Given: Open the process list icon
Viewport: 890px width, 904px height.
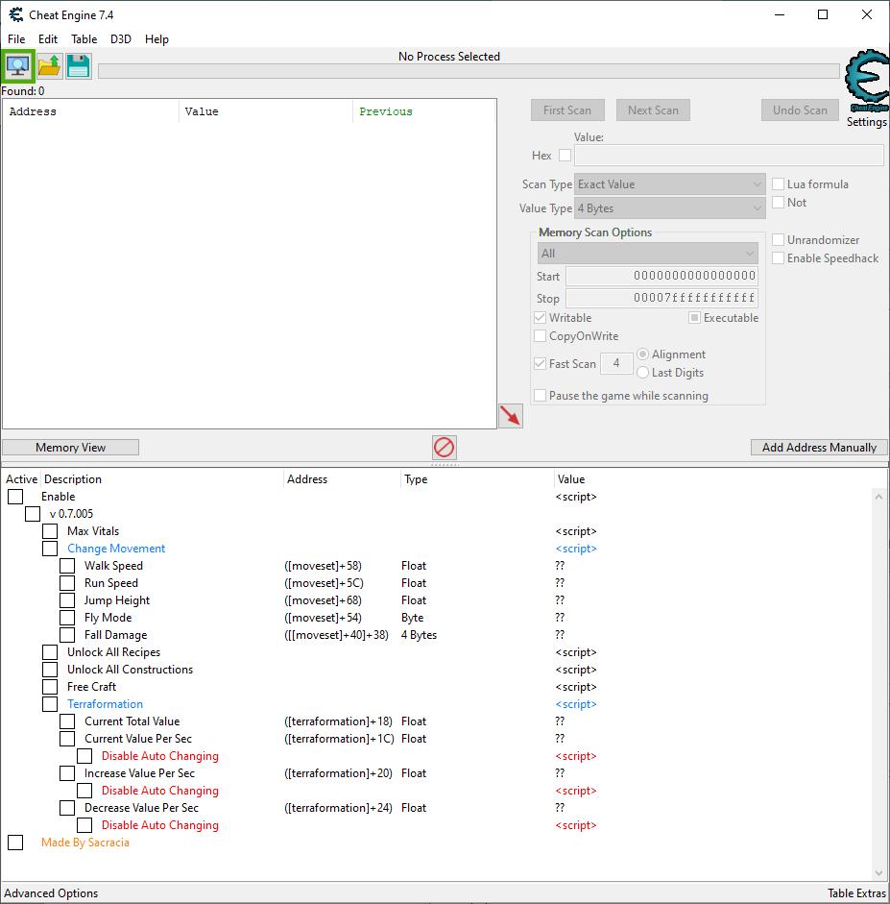Looking at the screenshot, I should [x=18, y=66].
